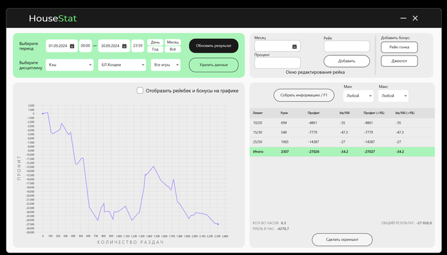Select the 15/30 limit row
The height and width of the screenshot is (255, 447).
click(342, 133)
